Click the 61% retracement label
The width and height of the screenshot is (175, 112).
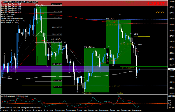click(x=140, y=45)
